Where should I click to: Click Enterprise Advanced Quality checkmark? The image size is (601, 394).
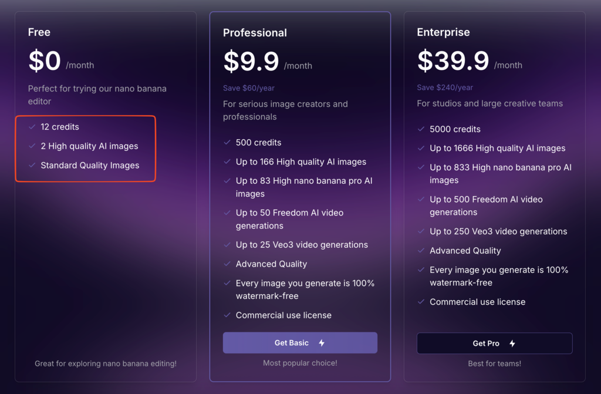point(421,251)
